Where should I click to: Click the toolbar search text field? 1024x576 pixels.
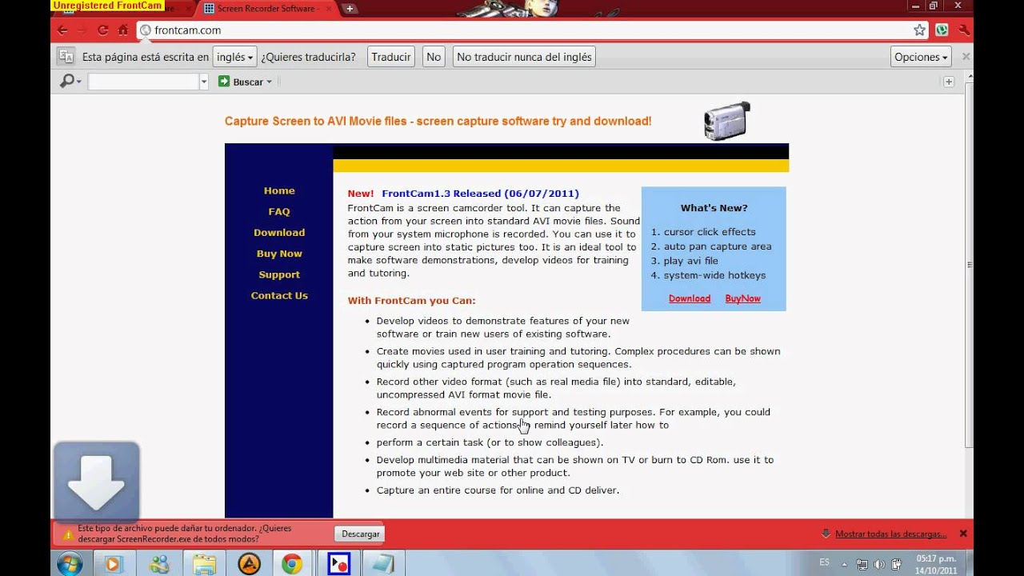point(143,82)
